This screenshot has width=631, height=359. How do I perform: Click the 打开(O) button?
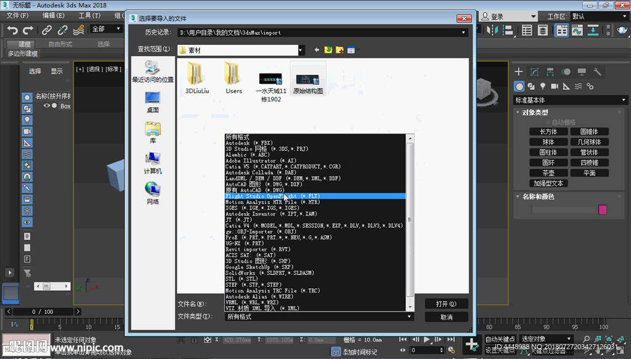click(x=446, y=304)
